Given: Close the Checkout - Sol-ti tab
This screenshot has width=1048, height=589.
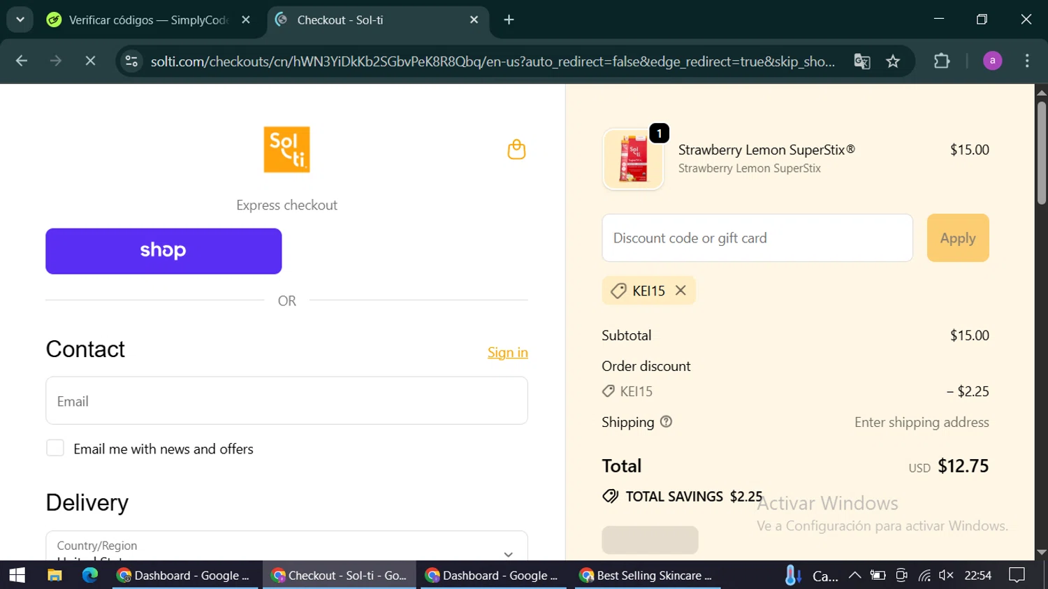Looking at the screenshot, I should tap(474, 20).
